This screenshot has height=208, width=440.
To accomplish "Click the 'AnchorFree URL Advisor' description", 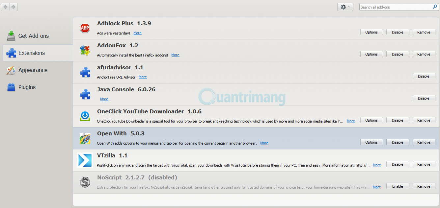I will (x=116, y=77).
